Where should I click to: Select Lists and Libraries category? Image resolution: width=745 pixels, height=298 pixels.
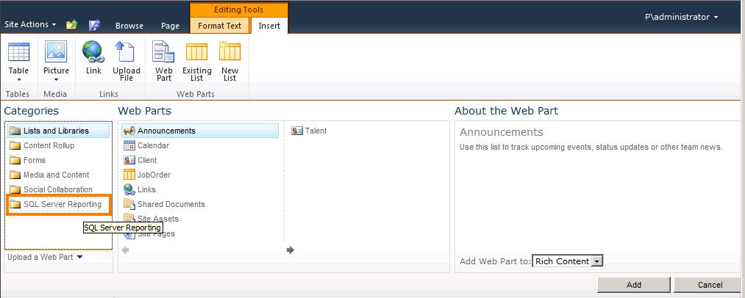59,131
